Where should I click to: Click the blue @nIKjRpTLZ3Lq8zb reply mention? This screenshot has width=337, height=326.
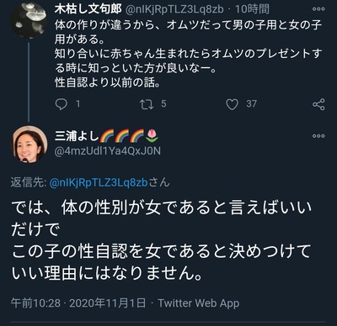click(x=99, y=182)
